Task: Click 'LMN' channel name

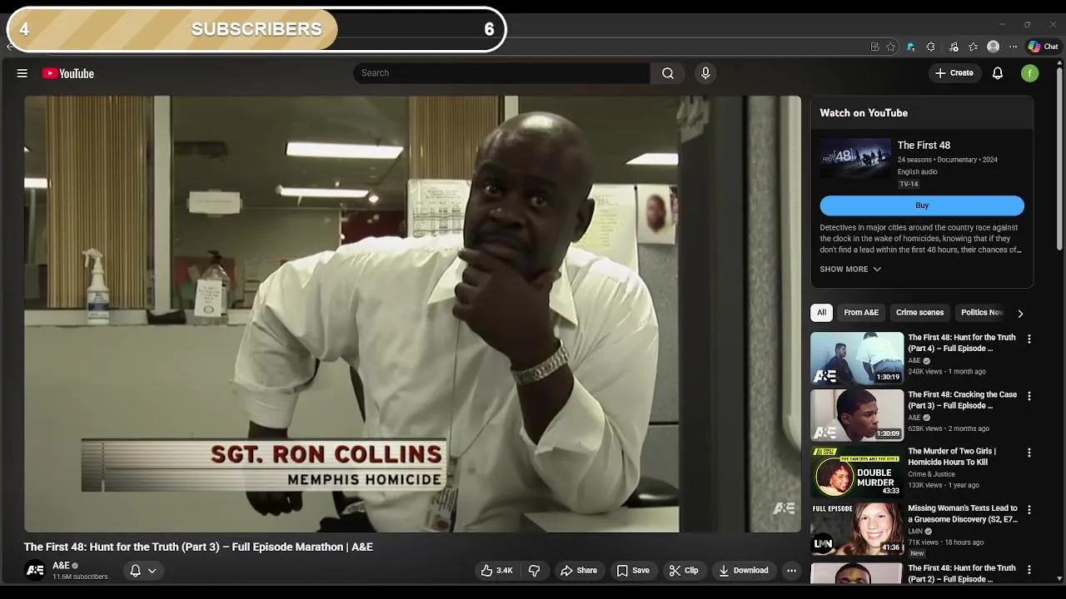Action: click(915, 531)
